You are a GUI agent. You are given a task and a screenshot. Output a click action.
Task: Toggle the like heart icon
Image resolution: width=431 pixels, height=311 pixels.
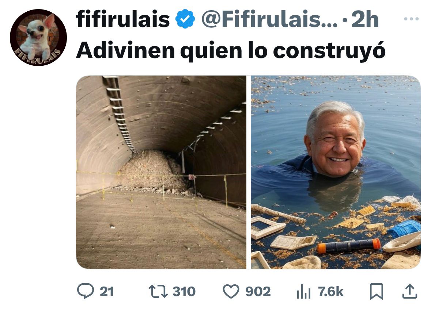tap(231, 292)
